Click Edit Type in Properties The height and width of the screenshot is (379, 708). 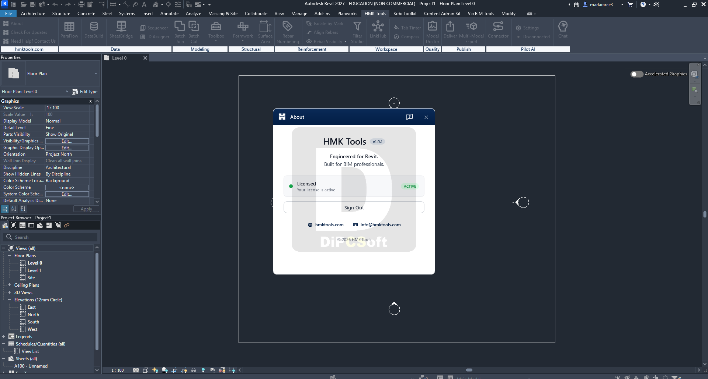tap(85, 92)
